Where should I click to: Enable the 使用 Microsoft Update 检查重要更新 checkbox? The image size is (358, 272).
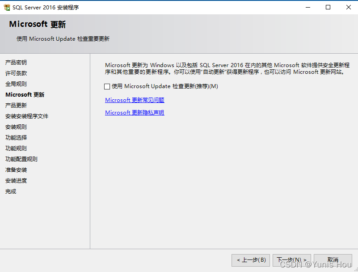tap(107, 86)
